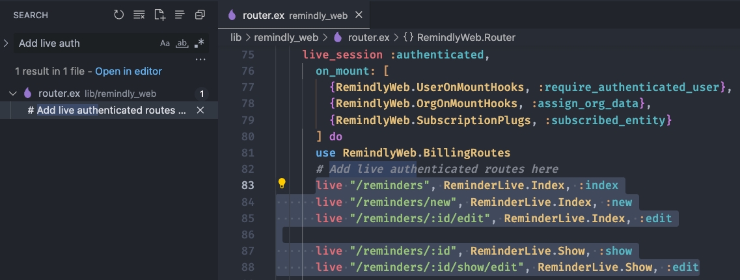This screenshot has height=280, width=740.
Task: Enable Match Whole Word option
Action: (x=182, y=44)
